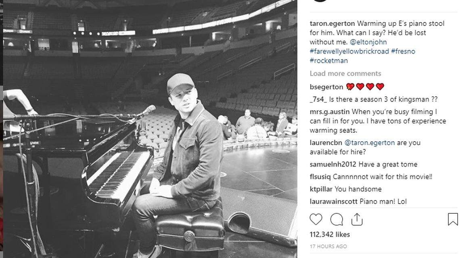Screen dimensions: 460x258
Task: View the 112,342 likes list
Action: point(330,234)
